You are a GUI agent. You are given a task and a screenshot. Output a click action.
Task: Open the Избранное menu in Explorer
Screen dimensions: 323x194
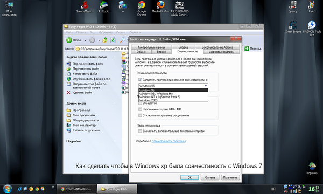106,32
